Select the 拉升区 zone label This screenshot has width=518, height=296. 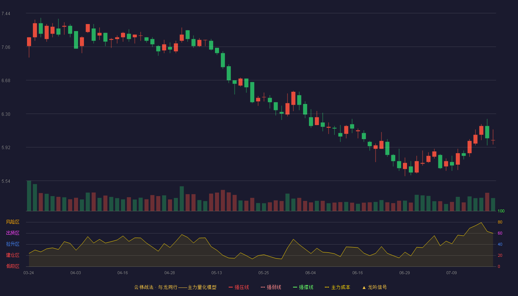tap(13, 244)
